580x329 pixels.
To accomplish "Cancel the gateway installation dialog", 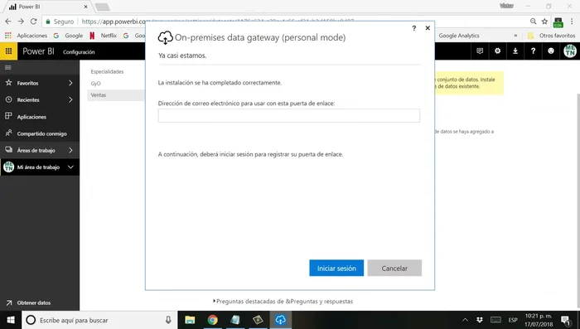I will (394, 268).
